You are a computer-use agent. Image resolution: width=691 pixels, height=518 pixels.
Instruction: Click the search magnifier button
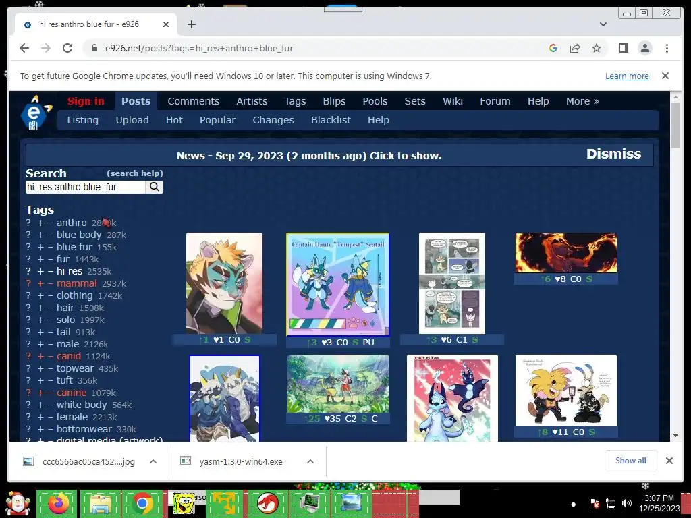point(155,187)
